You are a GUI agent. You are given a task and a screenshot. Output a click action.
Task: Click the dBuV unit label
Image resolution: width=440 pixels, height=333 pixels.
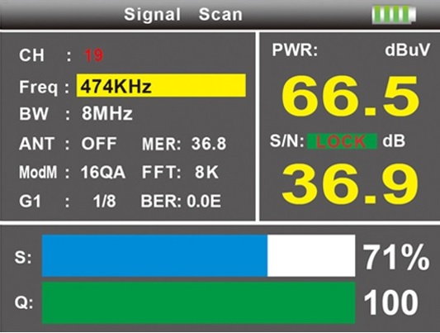(407, 50)
